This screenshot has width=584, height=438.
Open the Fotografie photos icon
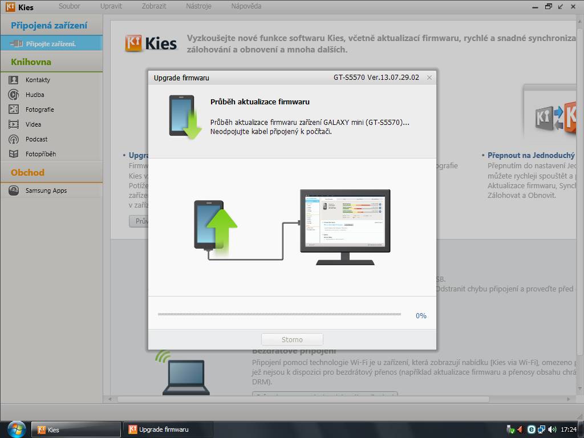tap(14, 109)
